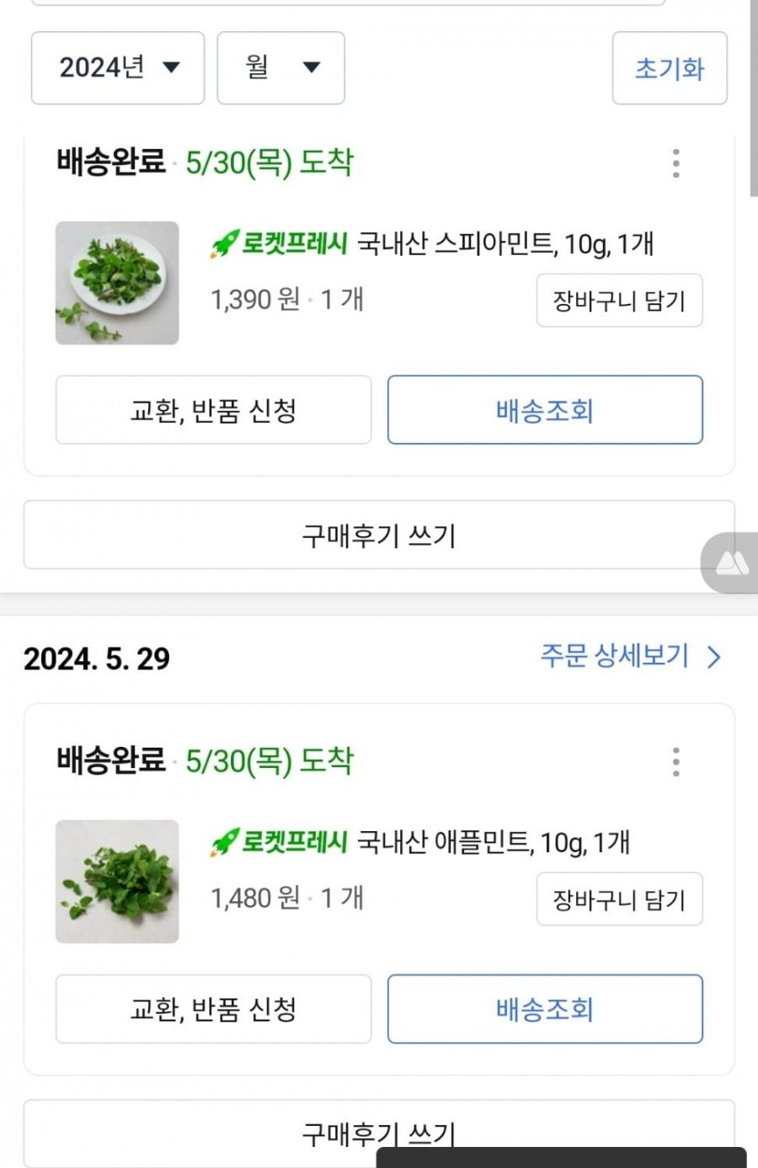This screenshot has height=1168, width=758.
Task: Click the page scrollbar on right edge
Action: tap(753, 98)
